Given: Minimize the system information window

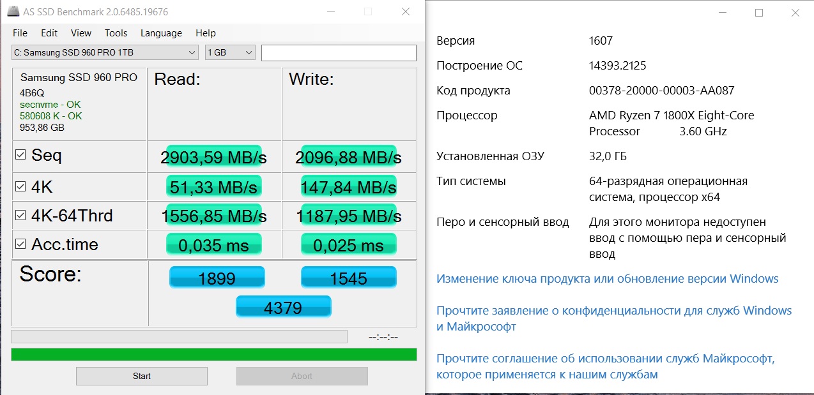Looking at the screenshot, I should (722, 13).
